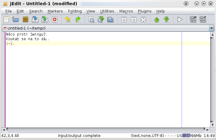Open the Plugins menu

(145, 11)
